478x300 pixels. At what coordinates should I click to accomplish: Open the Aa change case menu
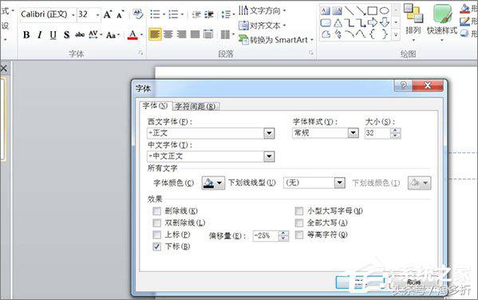pos(113,35)
